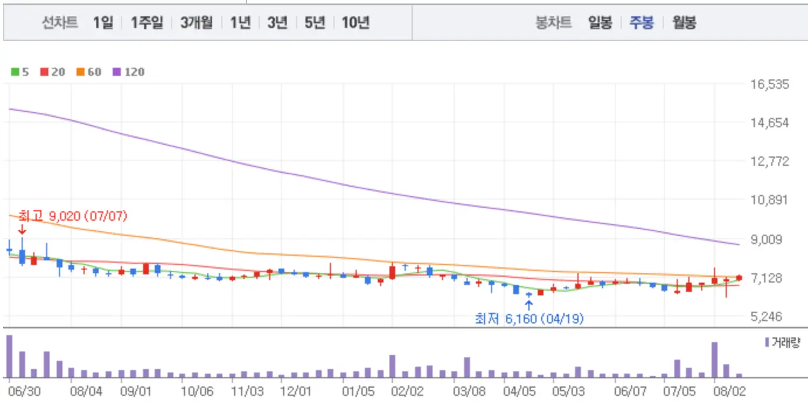Select the 1일 line chart period
The height and width of the screenshot is (404, 808).
[103, 23]
